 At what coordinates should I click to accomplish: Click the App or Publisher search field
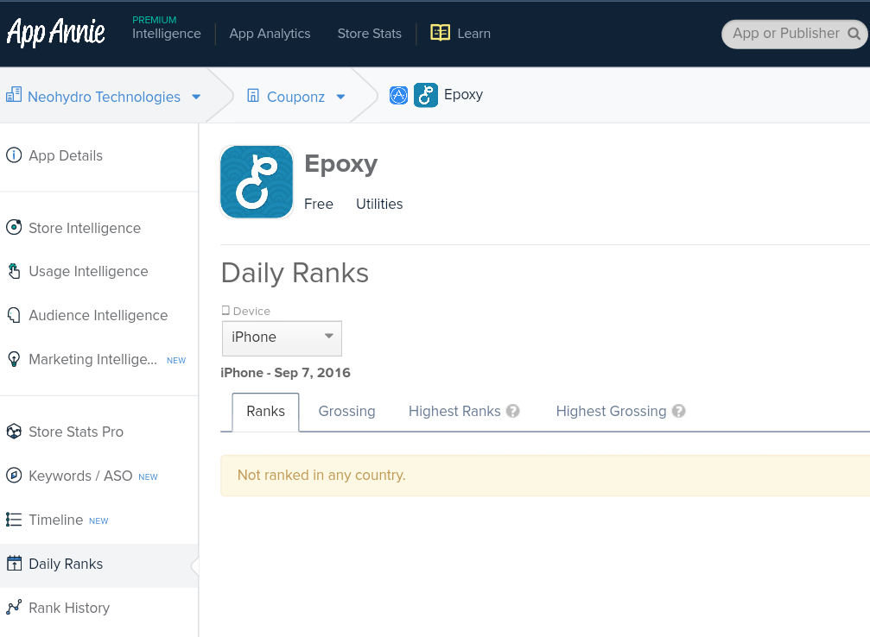click(786, 33)
